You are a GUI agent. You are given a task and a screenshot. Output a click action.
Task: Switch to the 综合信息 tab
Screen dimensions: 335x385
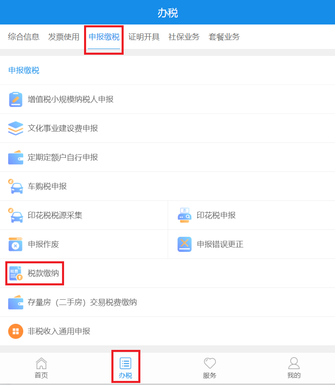point(24,37)
